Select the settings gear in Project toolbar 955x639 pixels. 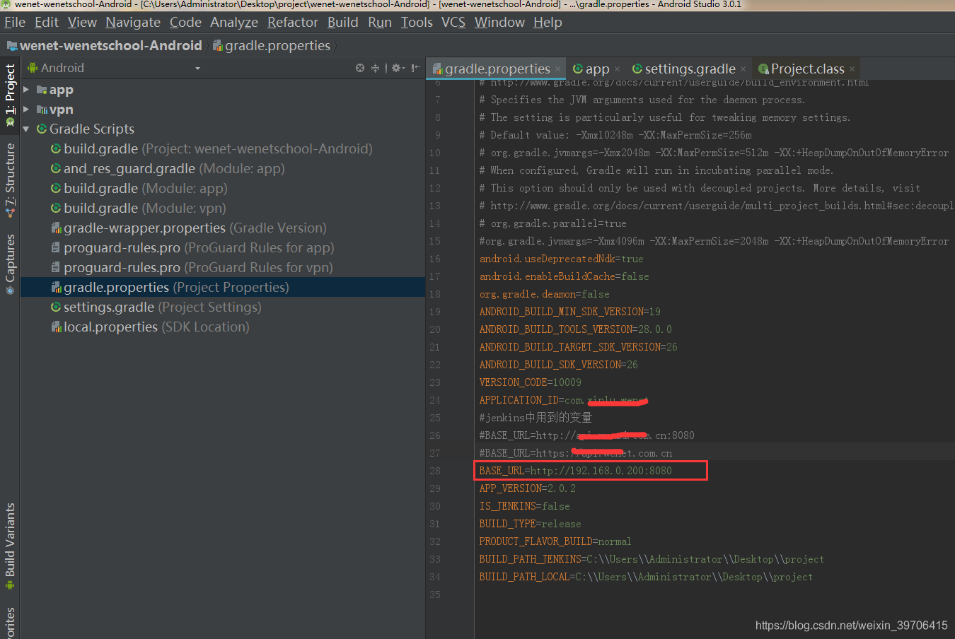(397, 67)
